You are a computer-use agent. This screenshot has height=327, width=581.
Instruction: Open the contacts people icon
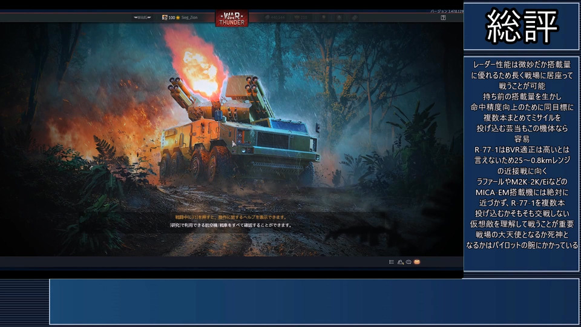point(400,262)
